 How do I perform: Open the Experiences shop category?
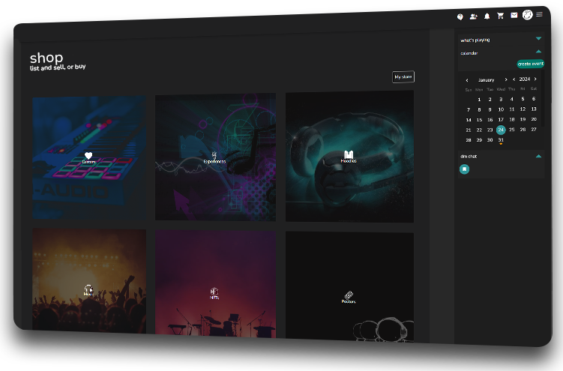pos(214,157)
